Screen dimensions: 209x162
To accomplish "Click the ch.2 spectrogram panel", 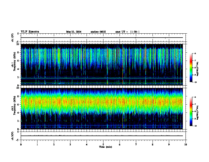I will pos(102,109).
